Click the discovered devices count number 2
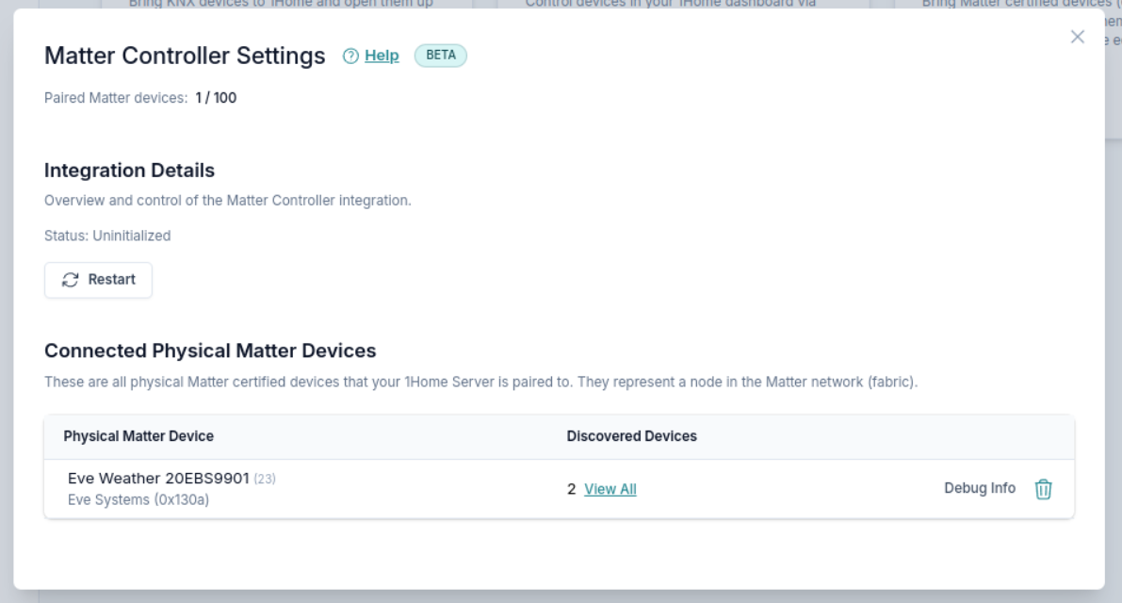This screenshot has width=1122, height=603. pyautogui.click(x=571, y=489)
